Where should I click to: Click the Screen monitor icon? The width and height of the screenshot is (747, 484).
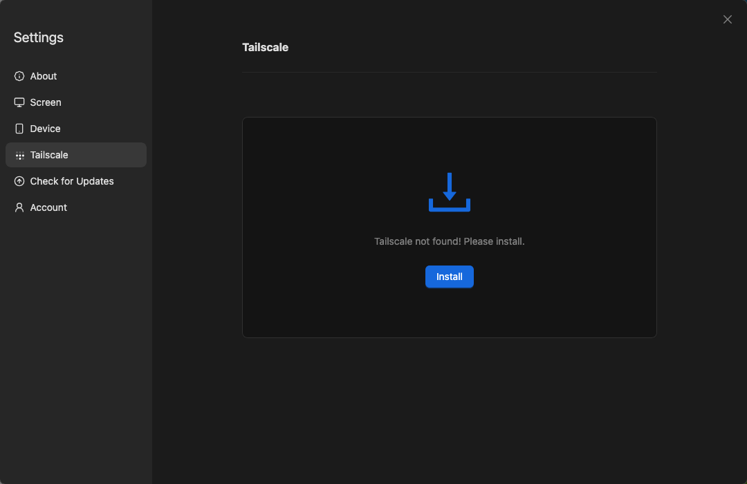(19, 102)
